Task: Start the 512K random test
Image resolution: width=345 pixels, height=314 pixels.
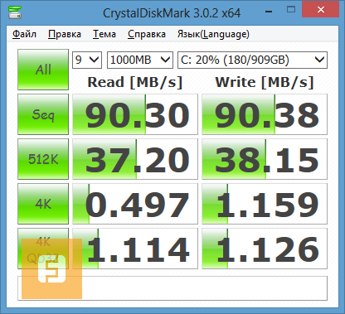Action: 43,159
